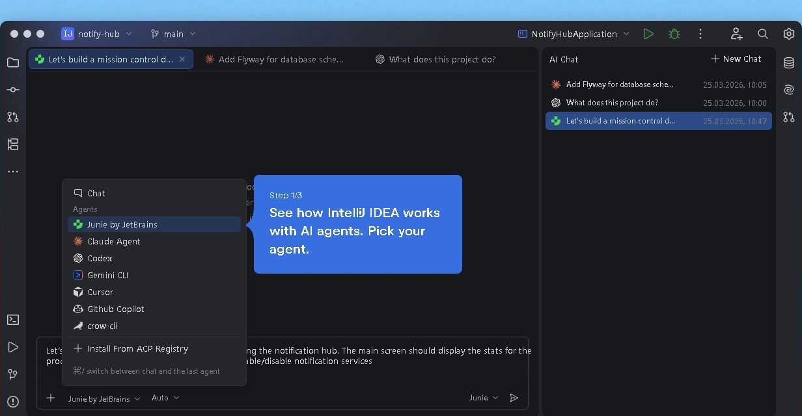
Task: Start a New Chat
Action: (x=736, y=58)
